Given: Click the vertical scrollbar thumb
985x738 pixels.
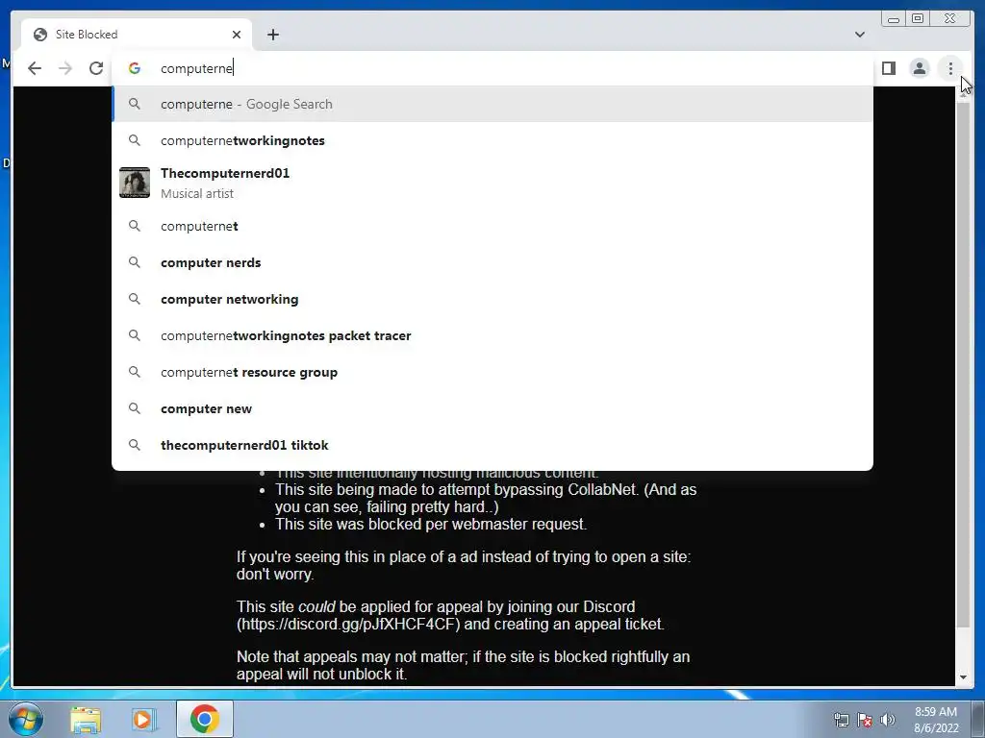Looking at the screenshot, I should point(963,364).
